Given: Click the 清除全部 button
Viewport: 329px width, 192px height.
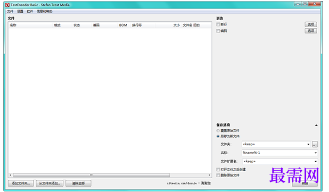Looking at the screenshot, I should click(x=78, y=183).
